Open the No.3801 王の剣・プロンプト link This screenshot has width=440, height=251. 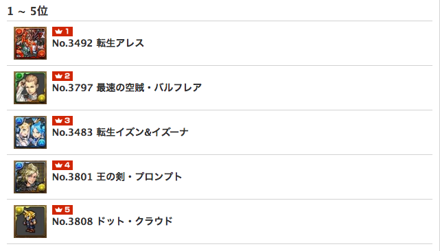[x=117, y=177]
